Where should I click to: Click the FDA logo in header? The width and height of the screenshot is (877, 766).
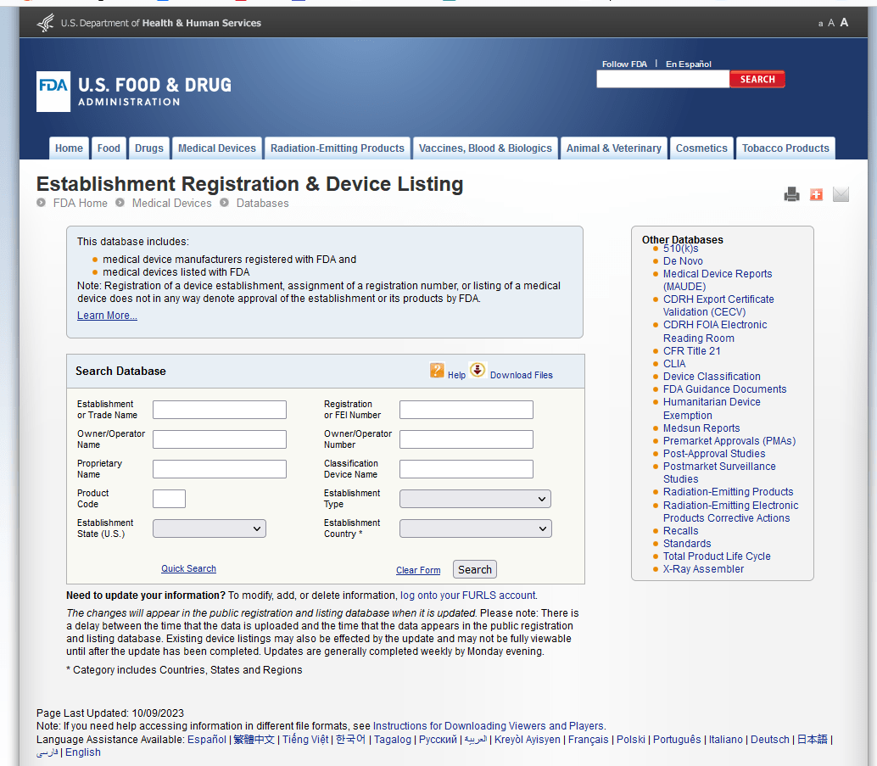coord(53,91)
